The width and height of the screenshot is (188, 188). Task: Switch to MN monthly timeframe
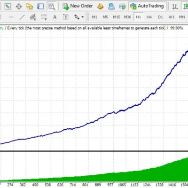click(182, 17)
